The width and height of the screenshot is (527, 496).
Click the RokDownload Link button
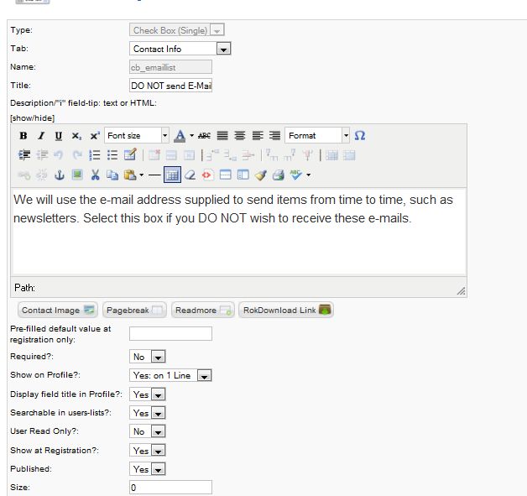coord(286,311)
